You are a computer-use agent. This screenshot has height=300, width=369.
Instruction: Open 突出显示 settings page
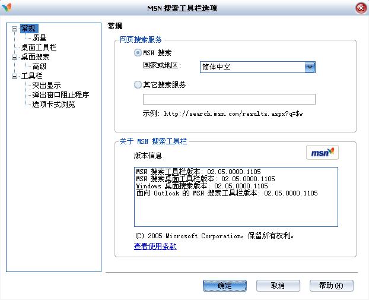[47, 86]
